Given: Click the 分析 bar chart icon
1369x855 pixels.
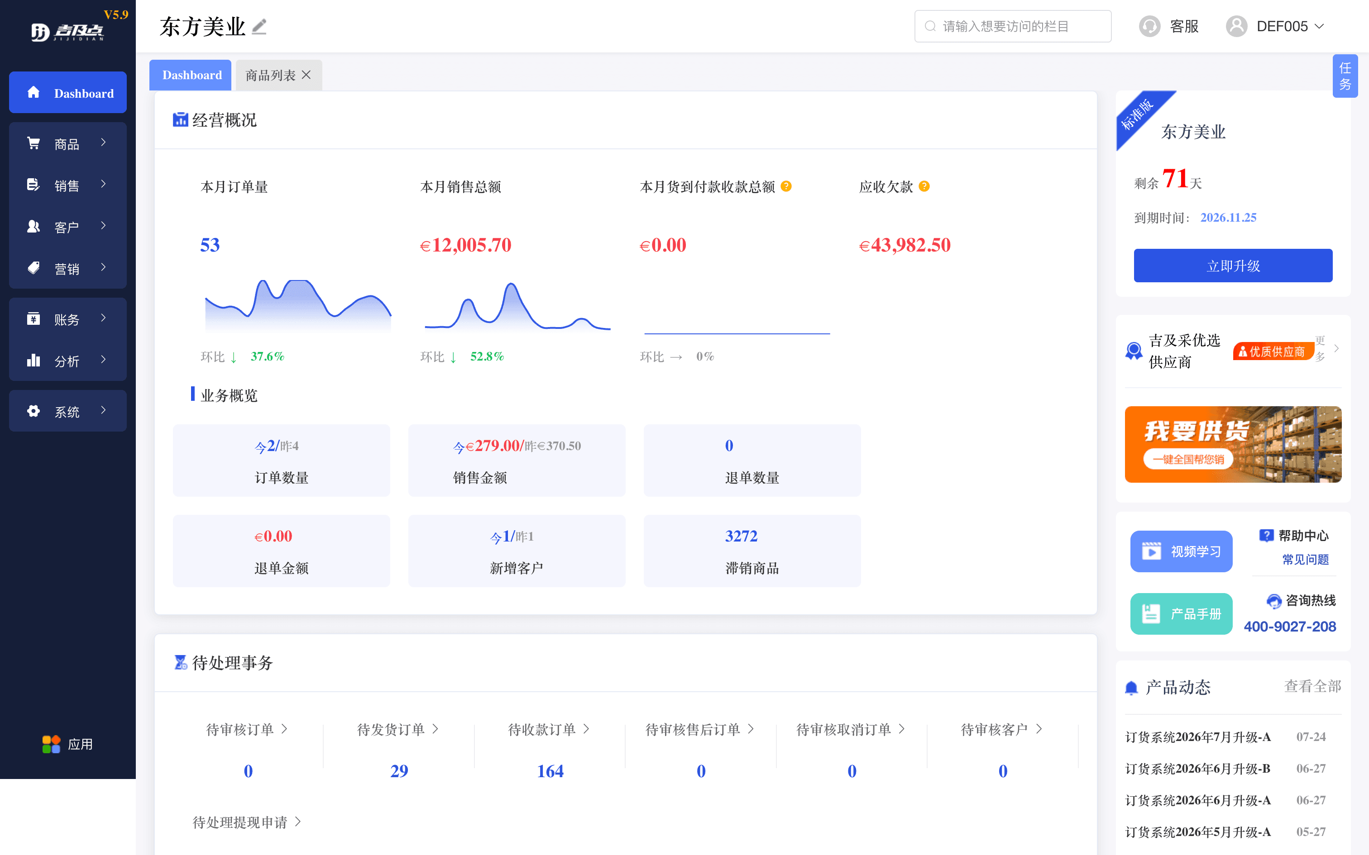Looking at the screenshot, I should pos(34,360).
